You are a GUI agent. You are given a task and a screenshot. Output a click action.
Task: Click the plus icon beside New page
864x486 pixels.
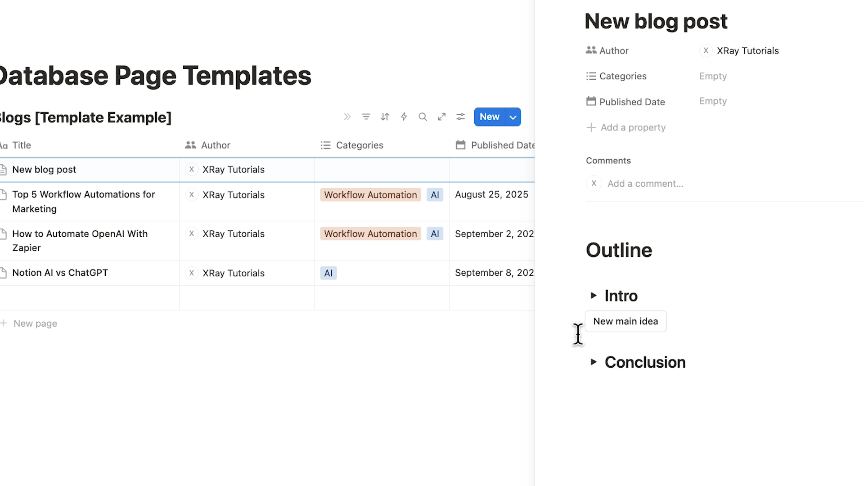point(4,323)
